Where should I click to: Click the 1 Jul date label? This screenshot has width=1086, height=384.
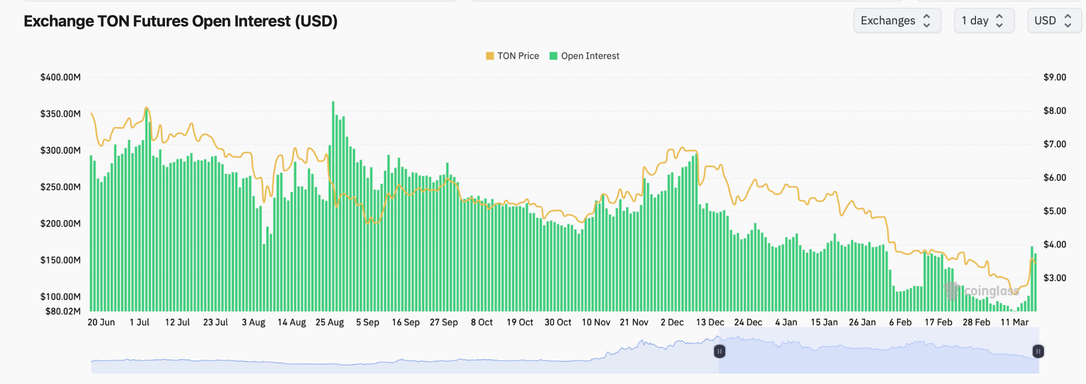(x=140, y=322)
